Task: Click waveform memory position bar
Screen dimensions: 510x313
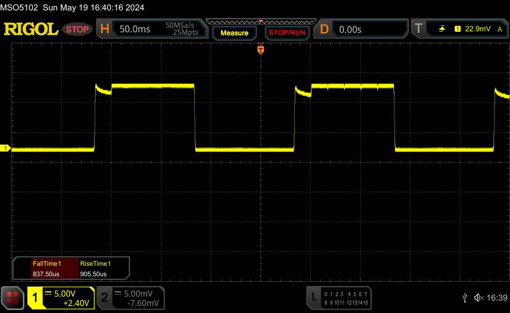Action: click(261, 22)
